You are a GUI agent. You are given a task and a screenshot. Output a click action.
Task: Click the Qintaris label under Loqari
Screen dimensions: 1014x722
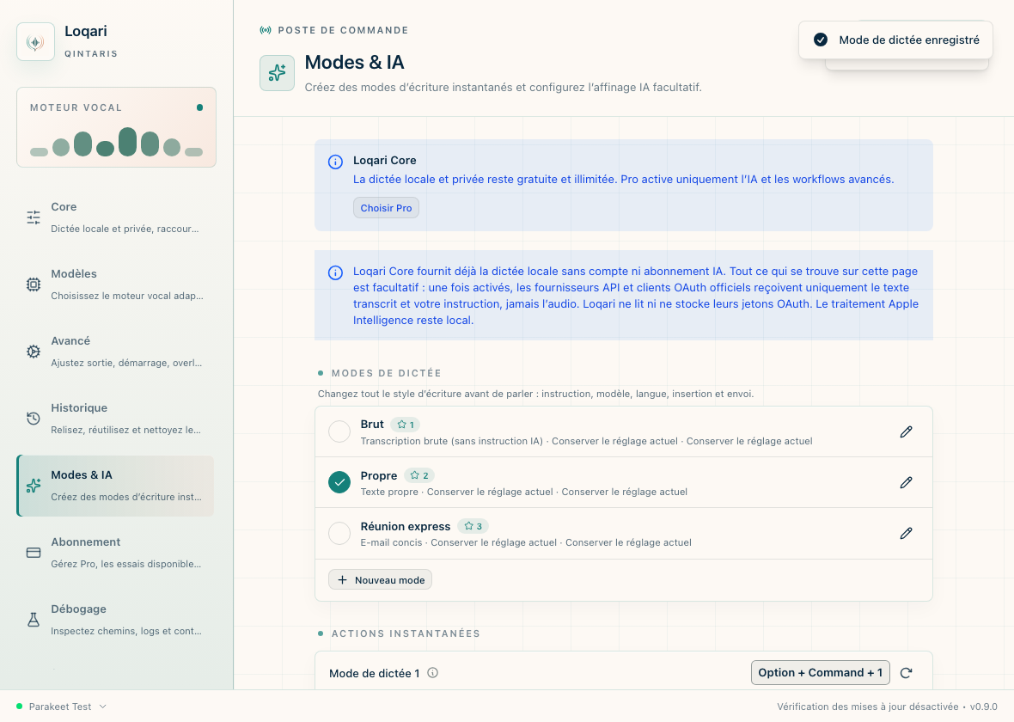pyautogui.click(x=91, y=53)
